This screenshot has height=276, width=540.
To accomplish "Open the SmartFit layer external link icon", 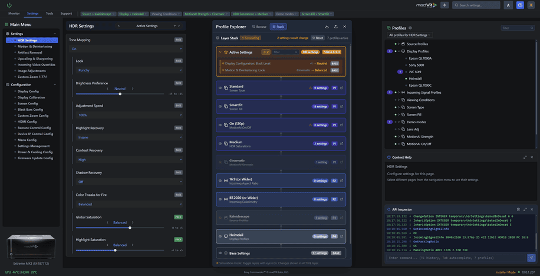I will tap(341, 106).
